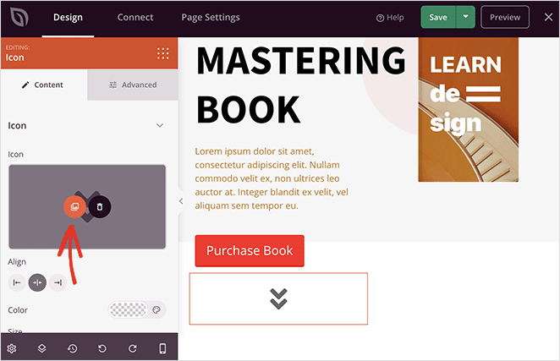Open the Save dropdown arrow

[466, 17]
